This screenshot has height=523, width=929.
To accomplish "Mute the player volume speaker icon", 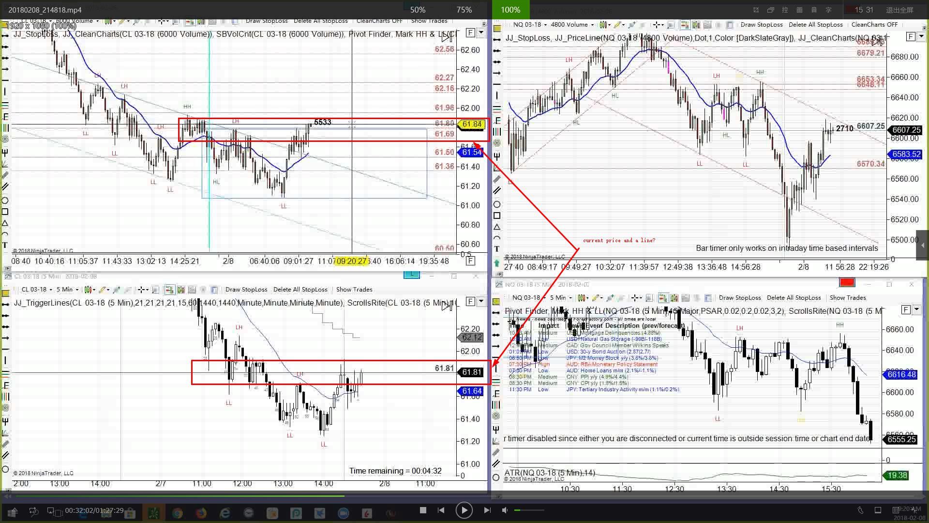I will click(505, 510).
